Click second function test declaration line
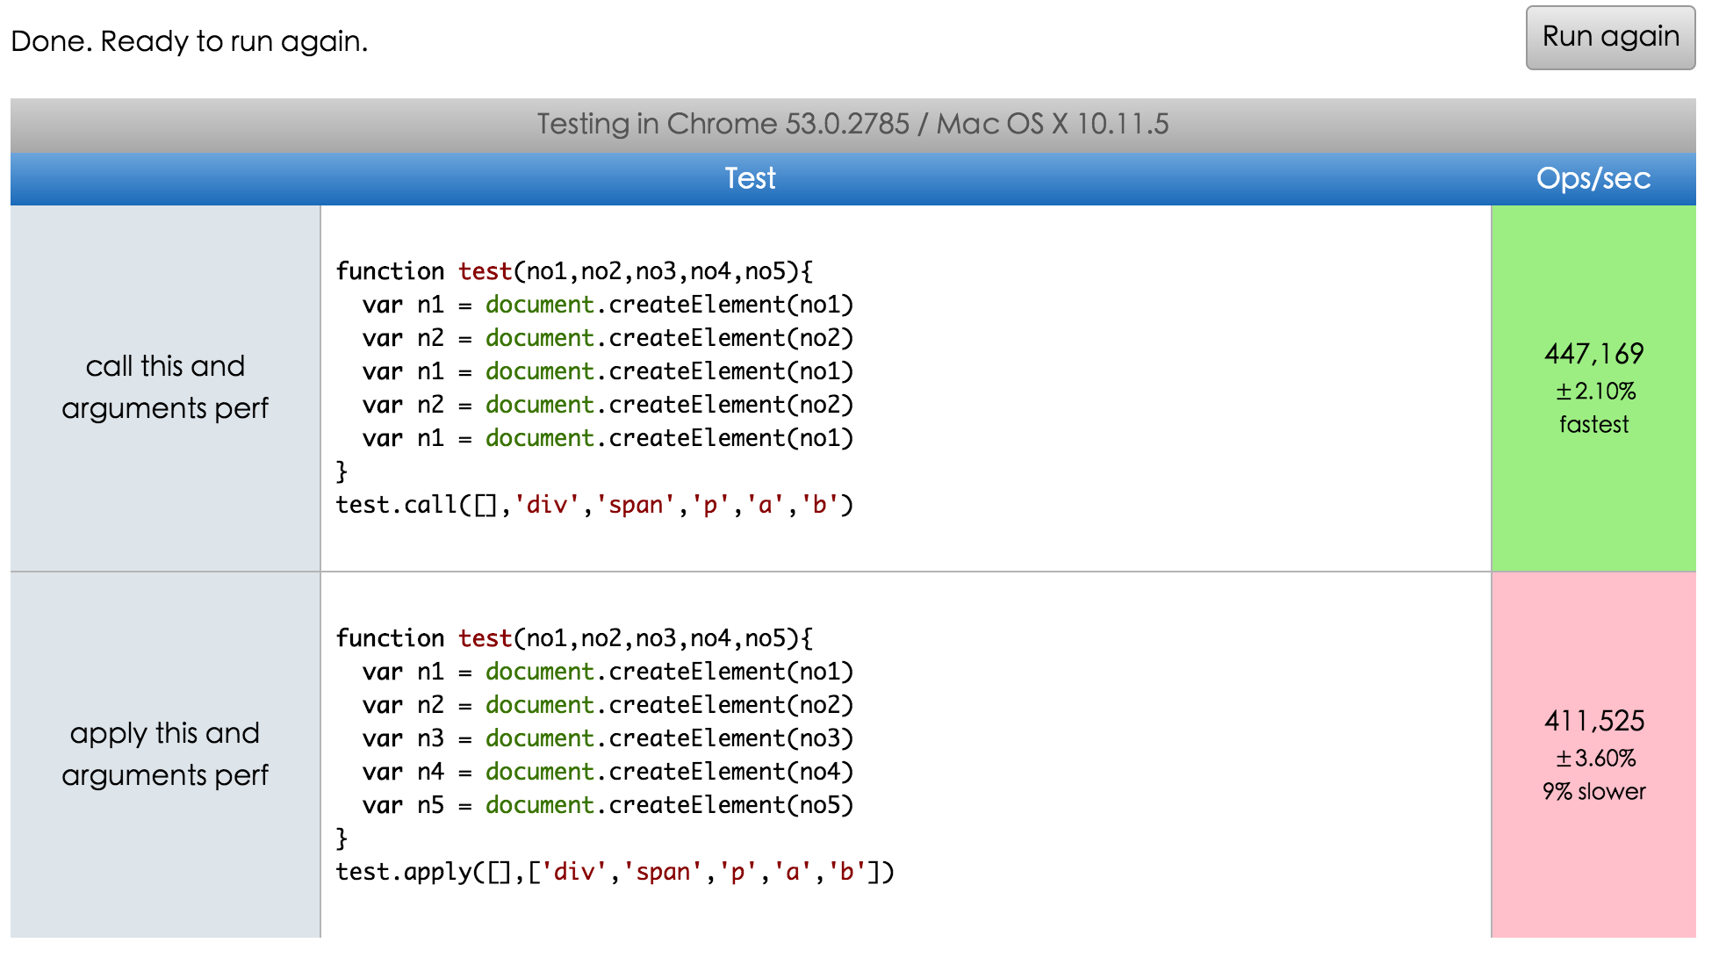This screenshot has height=957, width=1719. pos(574,638)
